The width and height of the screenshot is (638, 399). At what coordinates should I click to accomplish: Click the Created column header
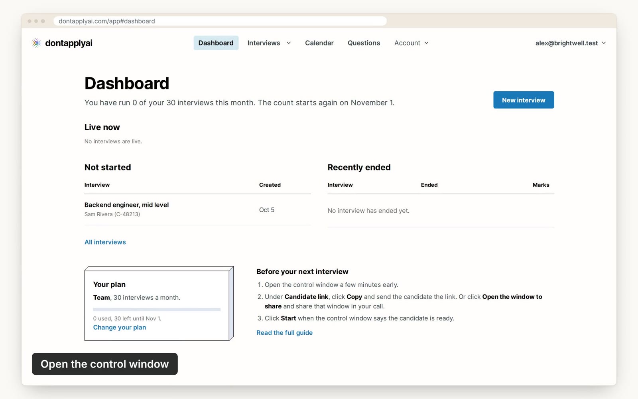270,185
